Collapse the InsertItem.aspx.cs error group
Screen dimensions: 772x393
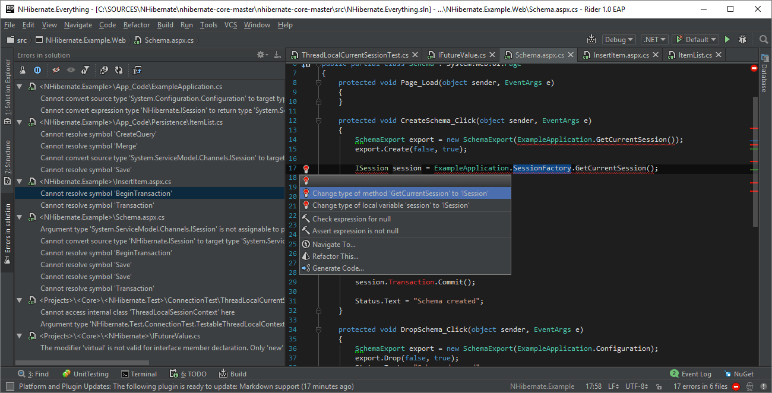[19, 182]
